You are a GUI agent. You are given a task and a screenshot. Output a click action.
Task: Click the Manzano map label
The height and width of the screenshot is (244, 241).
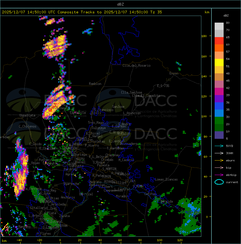24,227
